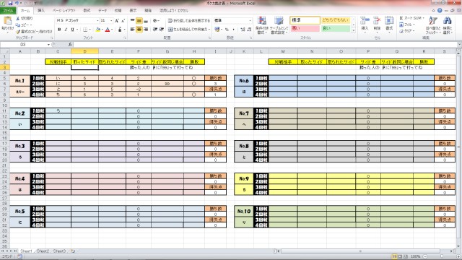
Task: Open the File tab
Action: click(8, 11)
